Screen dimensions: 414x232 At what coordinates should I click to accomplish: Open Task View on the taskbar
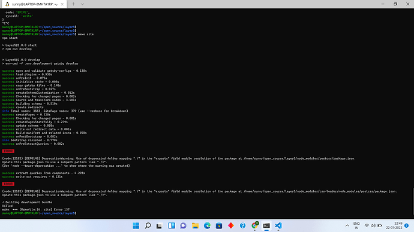160,225
